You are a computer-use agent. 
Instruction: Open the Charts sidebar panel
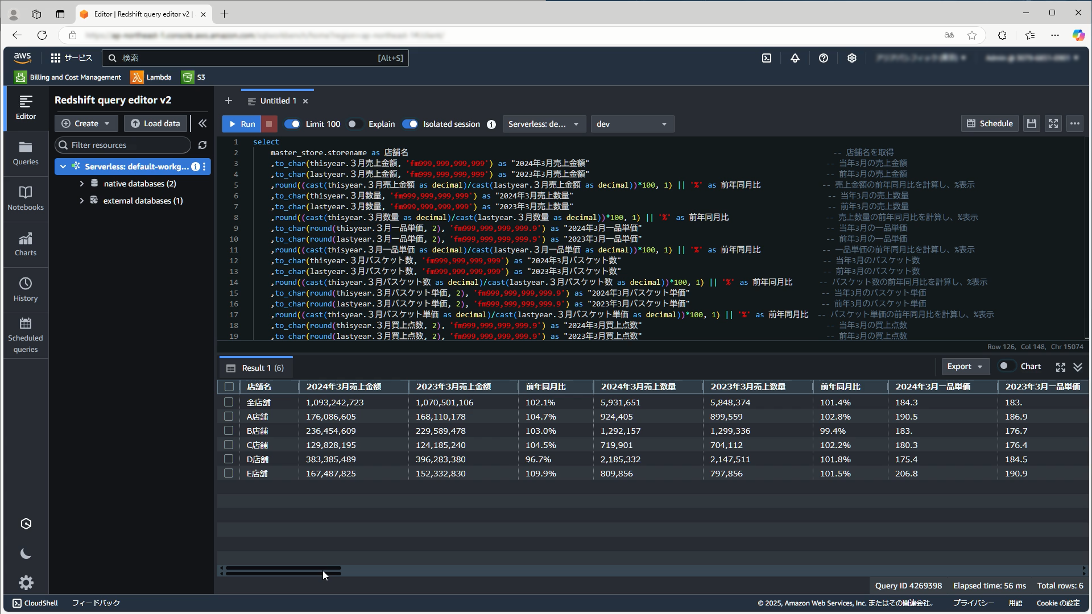pyautogui.click(x=26, y=244)
